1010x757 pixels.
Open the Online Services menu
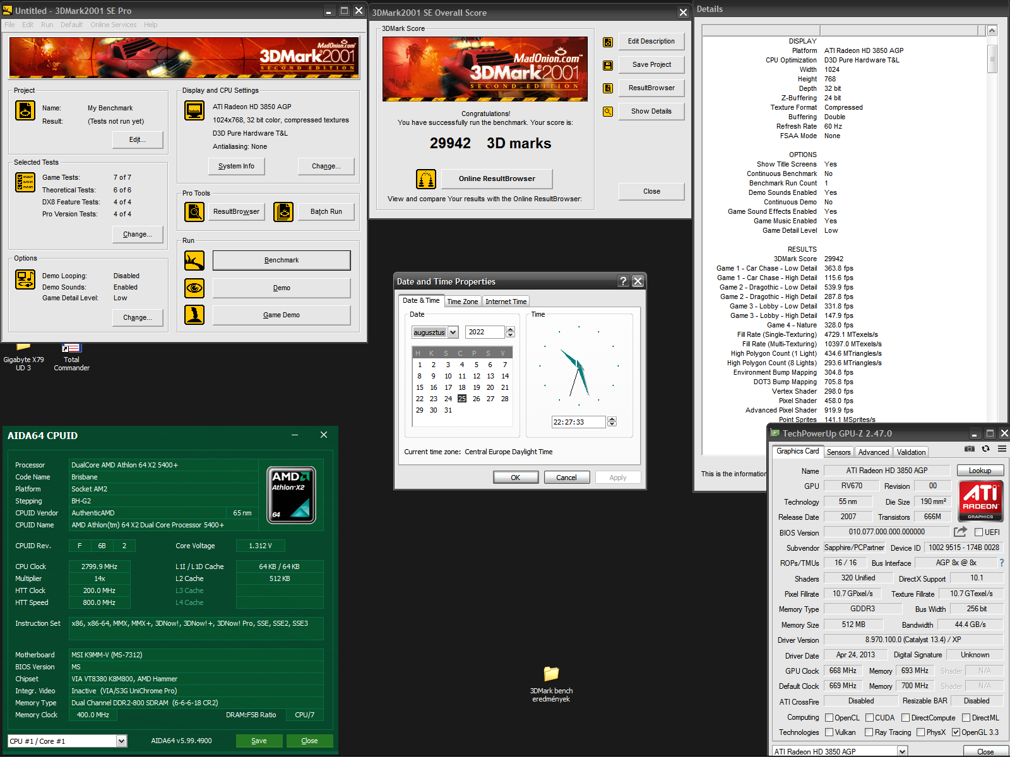click(113, 25)
